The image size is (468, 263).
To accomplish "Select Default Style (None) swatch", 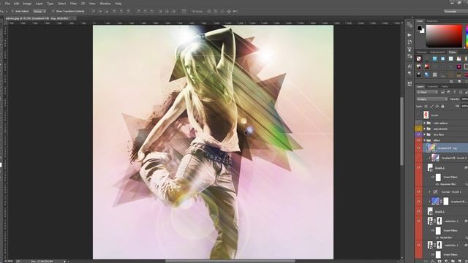I will 419,58.
